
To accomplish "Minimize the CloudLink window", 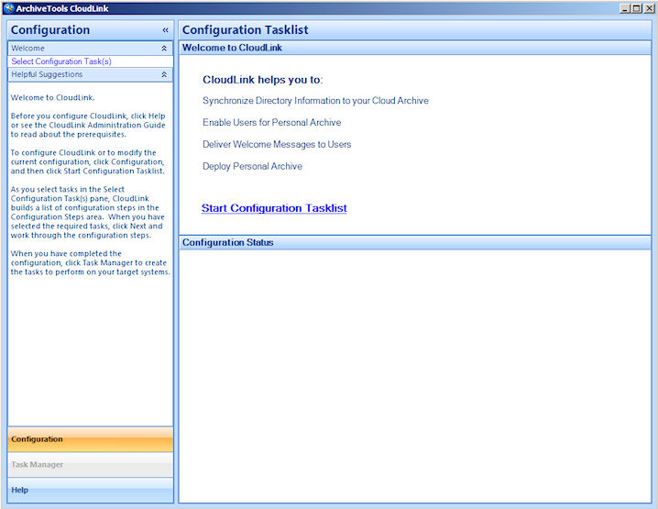I will tap(625, 8).
